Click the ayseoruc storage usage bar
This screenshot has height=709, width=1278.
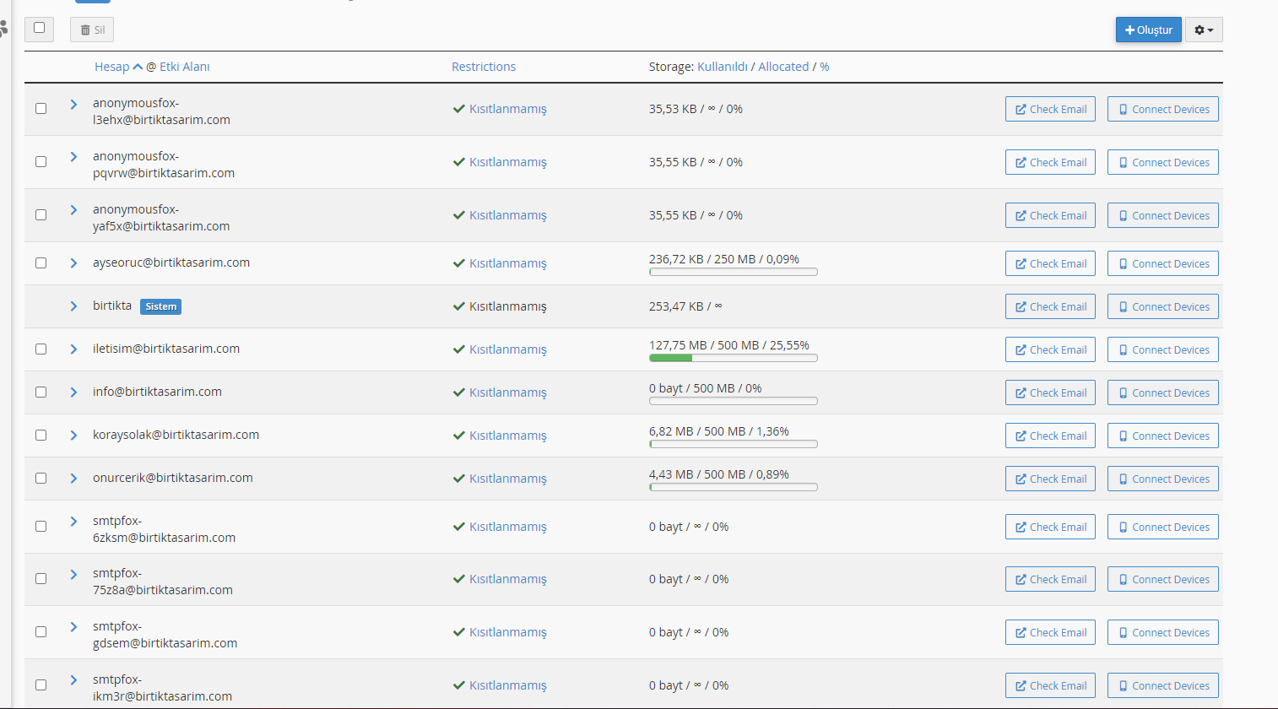734,272
